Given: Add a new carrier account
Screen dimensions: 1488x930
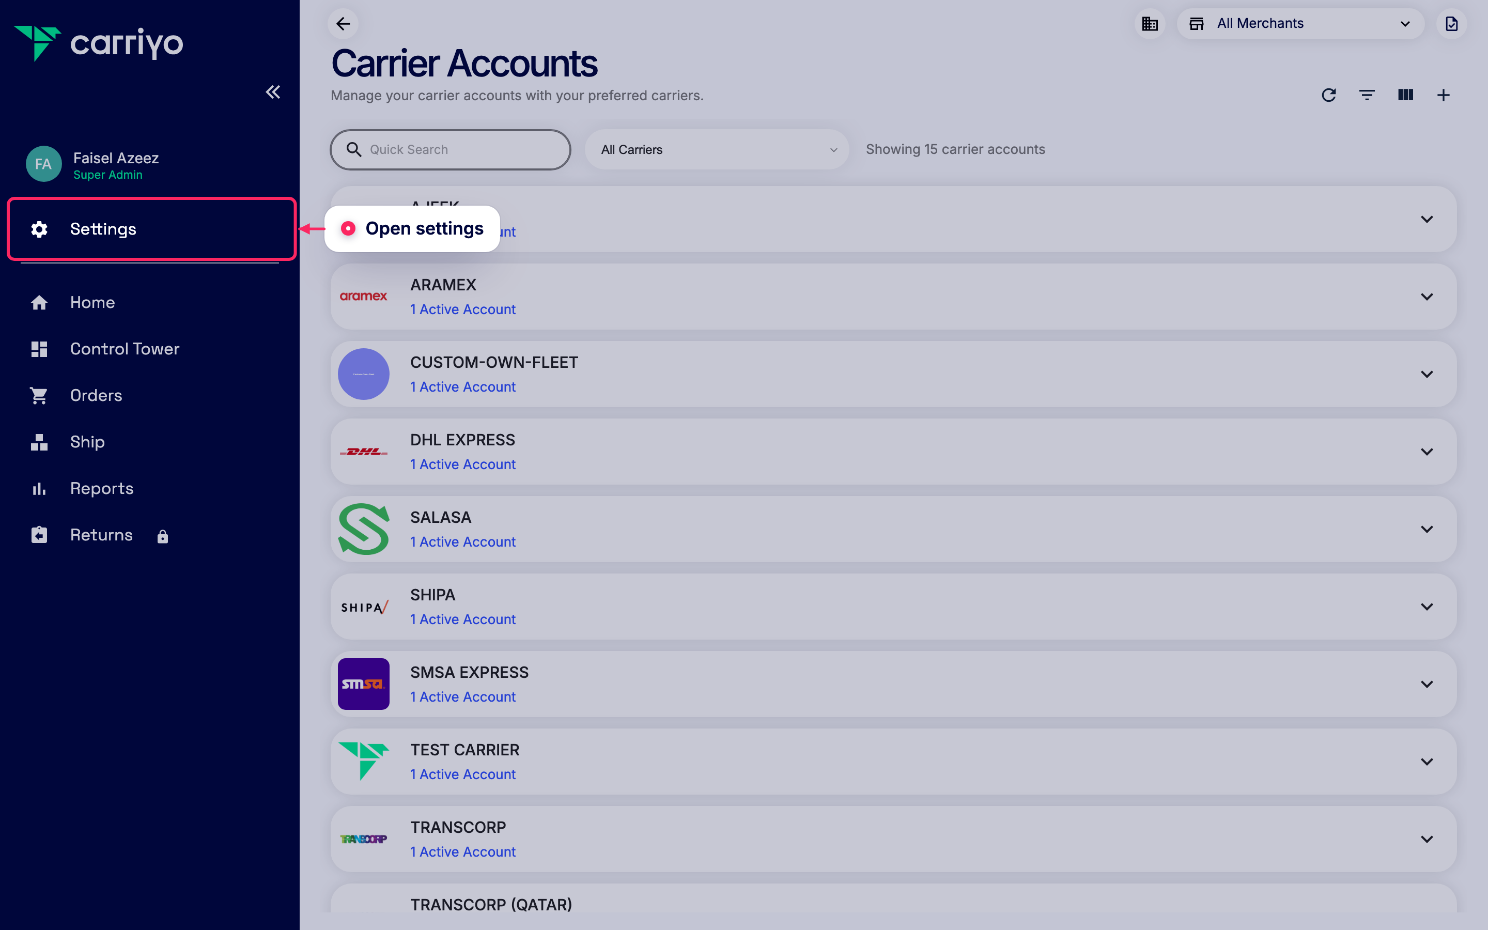Looking at the screenshot, I should (x=1444, y=95).
